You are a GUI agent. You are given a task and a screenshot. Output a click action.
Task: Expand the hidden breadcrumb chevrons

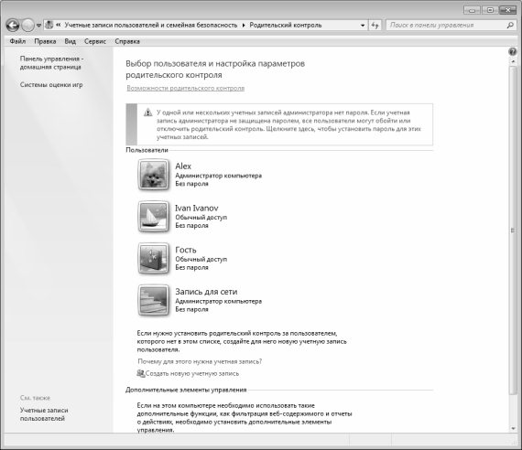click(59, 25)
